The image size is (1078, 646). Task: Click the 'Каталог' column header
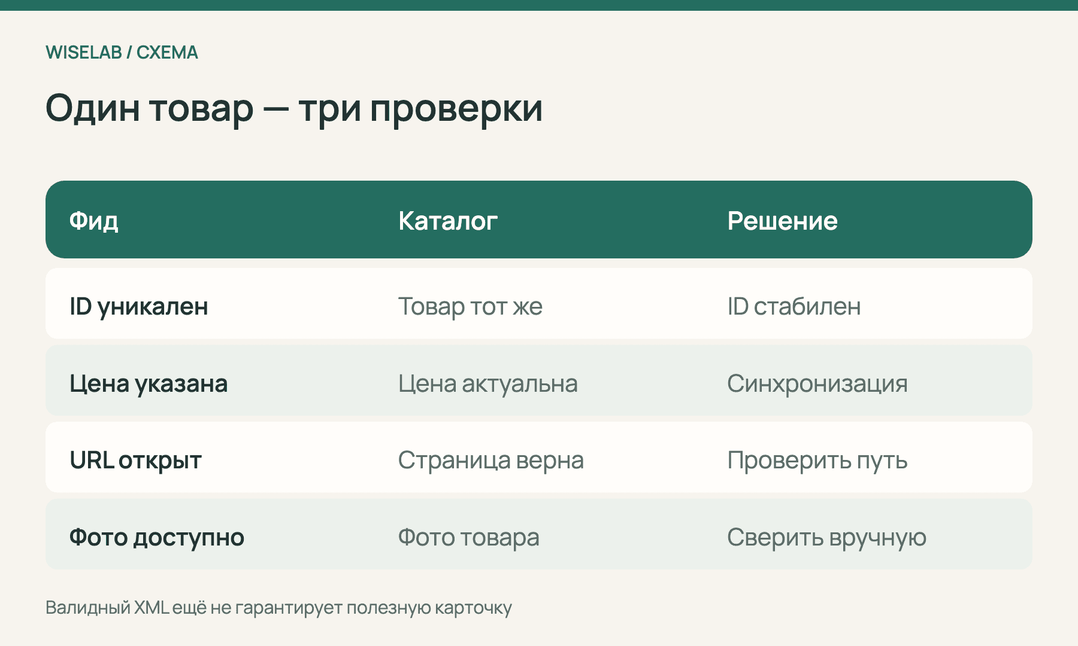(448, 221)
